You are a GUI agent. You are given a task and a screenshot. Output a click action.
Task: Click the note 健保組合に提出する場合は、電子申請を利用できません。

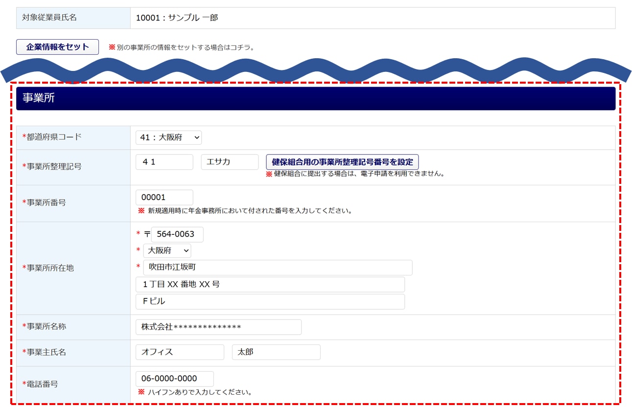pyautogui.click(x=359, y=174)
